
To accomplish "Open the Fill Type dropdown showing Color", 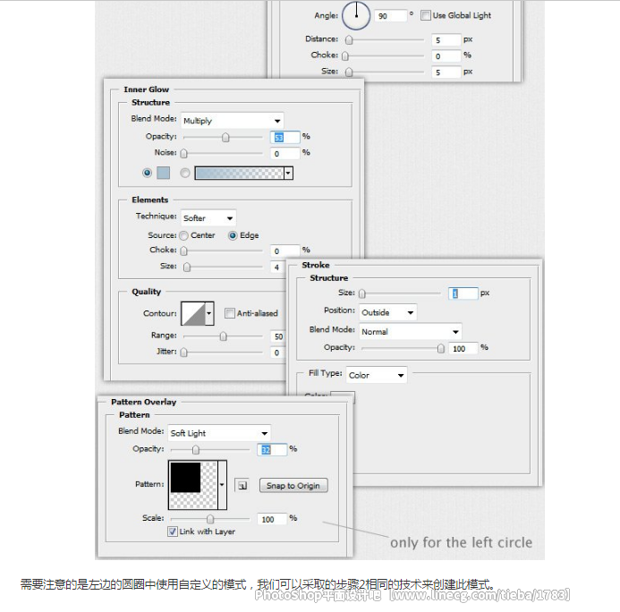I will [x=377, y=375].
